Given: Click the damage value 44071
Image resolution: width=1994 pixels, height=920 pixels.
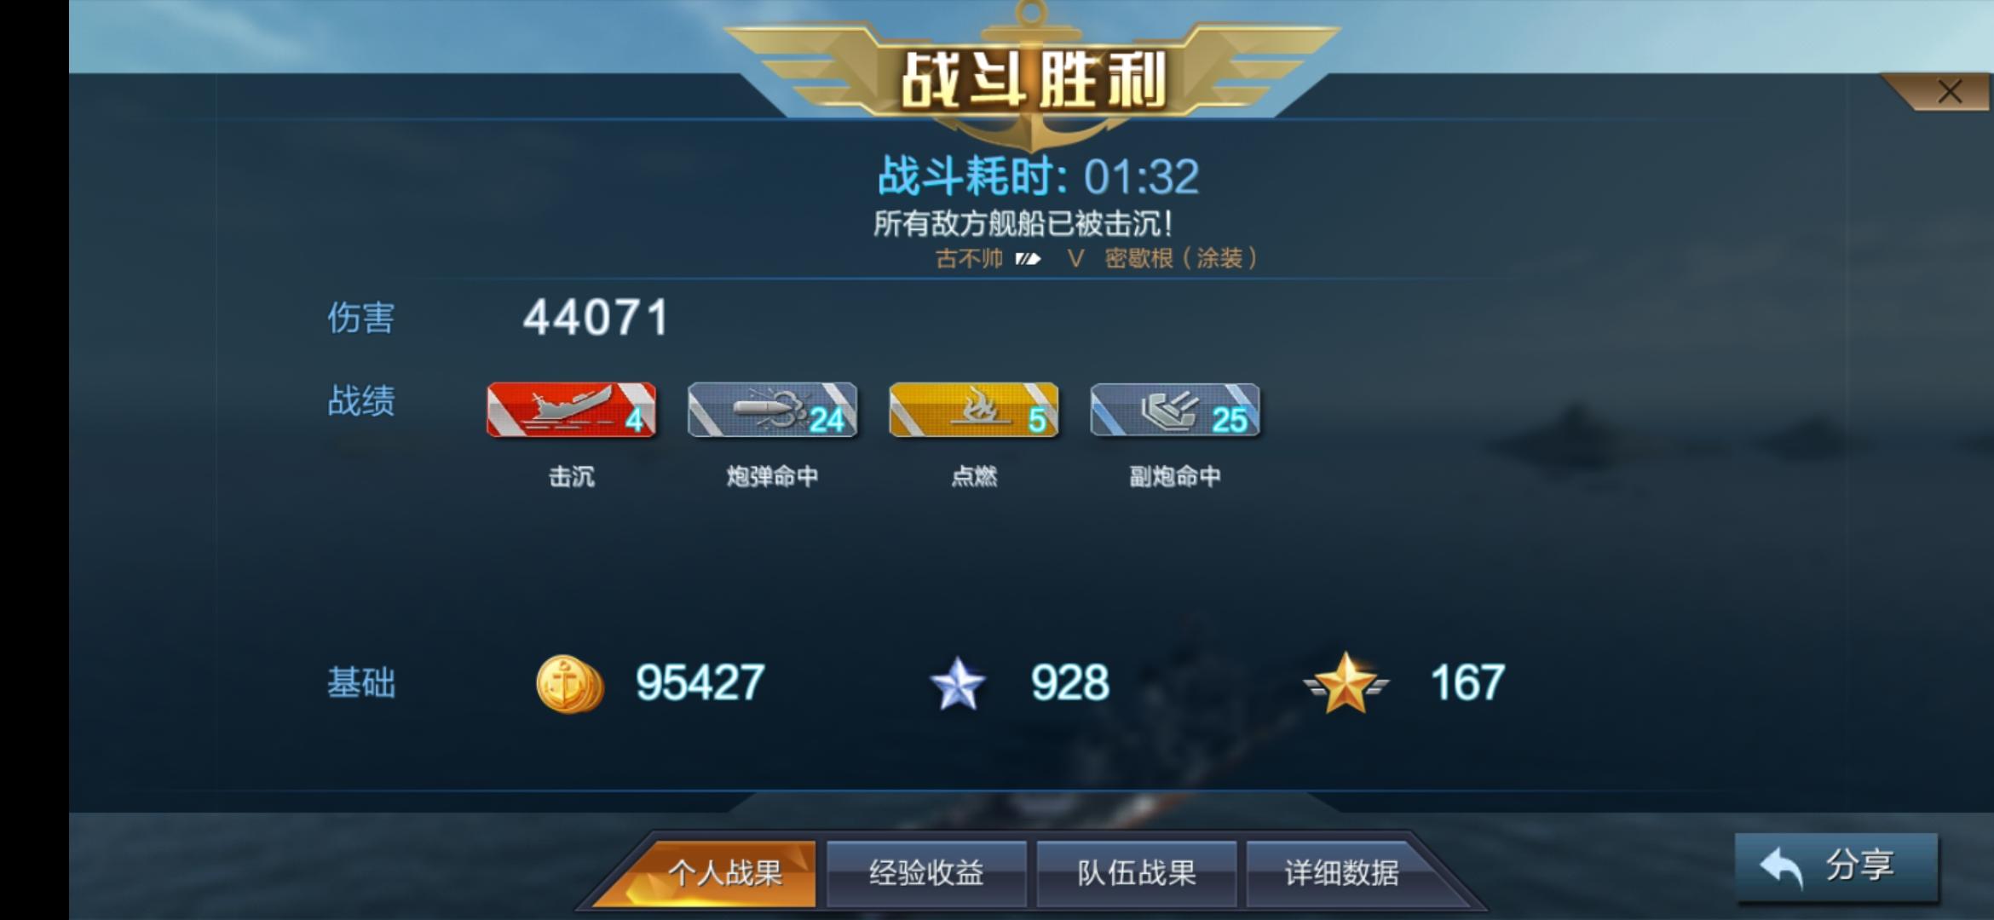Looking at the screenshot, I should (596, 318).
